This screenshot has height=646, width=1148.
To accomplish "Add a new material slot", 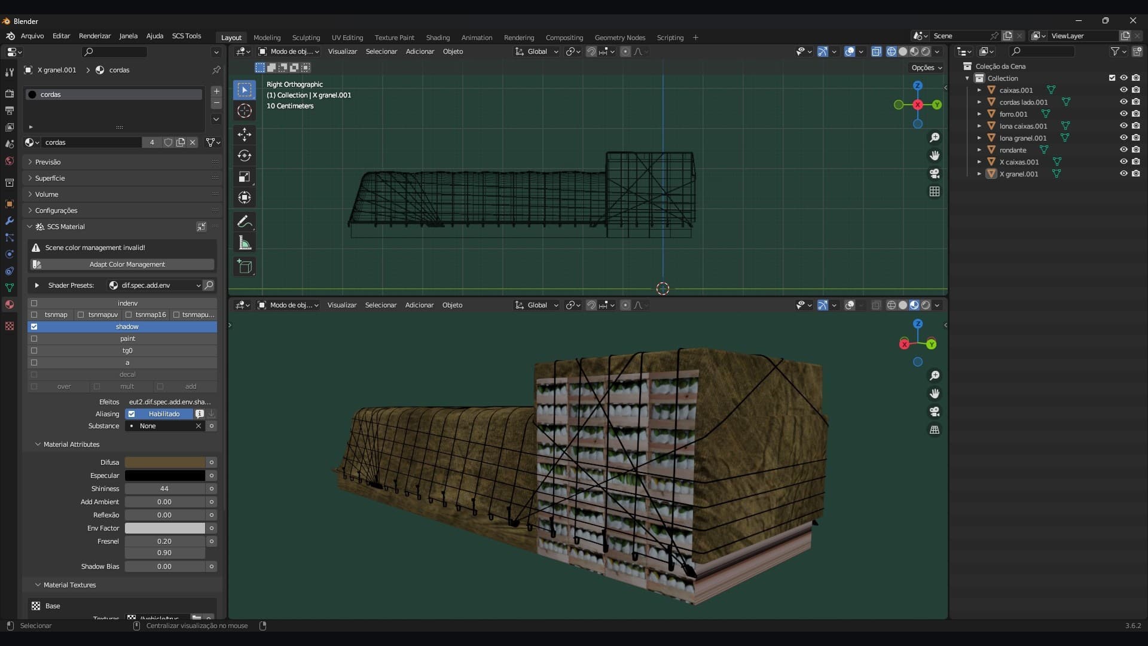I will (216, 92).
